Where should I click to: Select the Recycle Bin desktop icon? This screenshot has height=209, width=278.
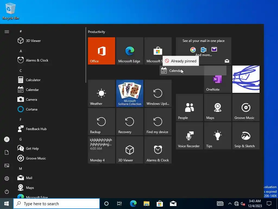tap(11, 11)
